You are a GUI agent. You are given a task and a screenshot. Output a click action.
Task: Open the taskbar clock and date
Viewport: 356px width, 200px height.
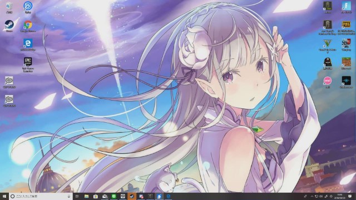pyautogui.click(x=340, y=196)
